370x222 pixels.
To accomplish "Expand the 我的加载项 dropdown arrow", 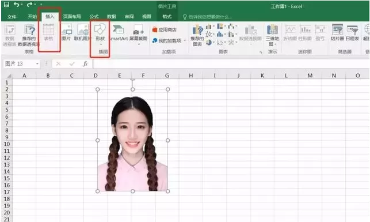I will [x=185, y=41].
